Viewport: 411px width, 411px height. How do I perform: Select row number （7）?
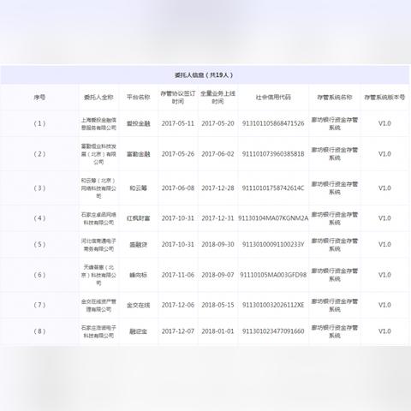pos(39,305)
